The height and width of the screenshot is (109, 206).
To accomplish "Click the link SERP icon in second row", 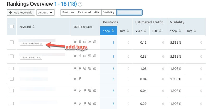I will [80, 56].
